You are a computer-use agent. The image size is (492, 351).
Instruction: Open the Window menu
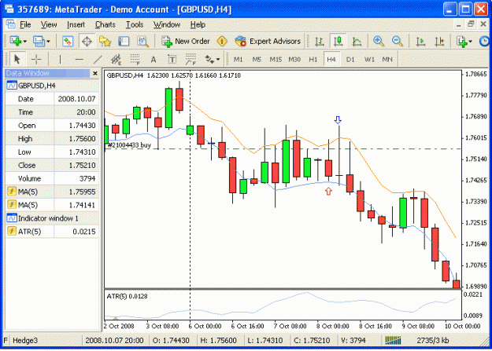tap(167, 24)
